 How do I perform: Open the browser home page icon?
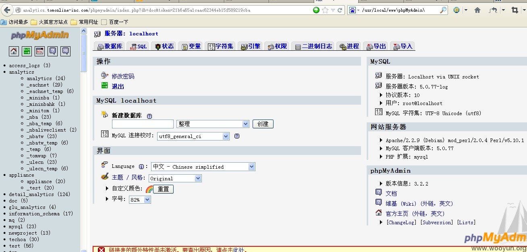click(x=477, y=10)
